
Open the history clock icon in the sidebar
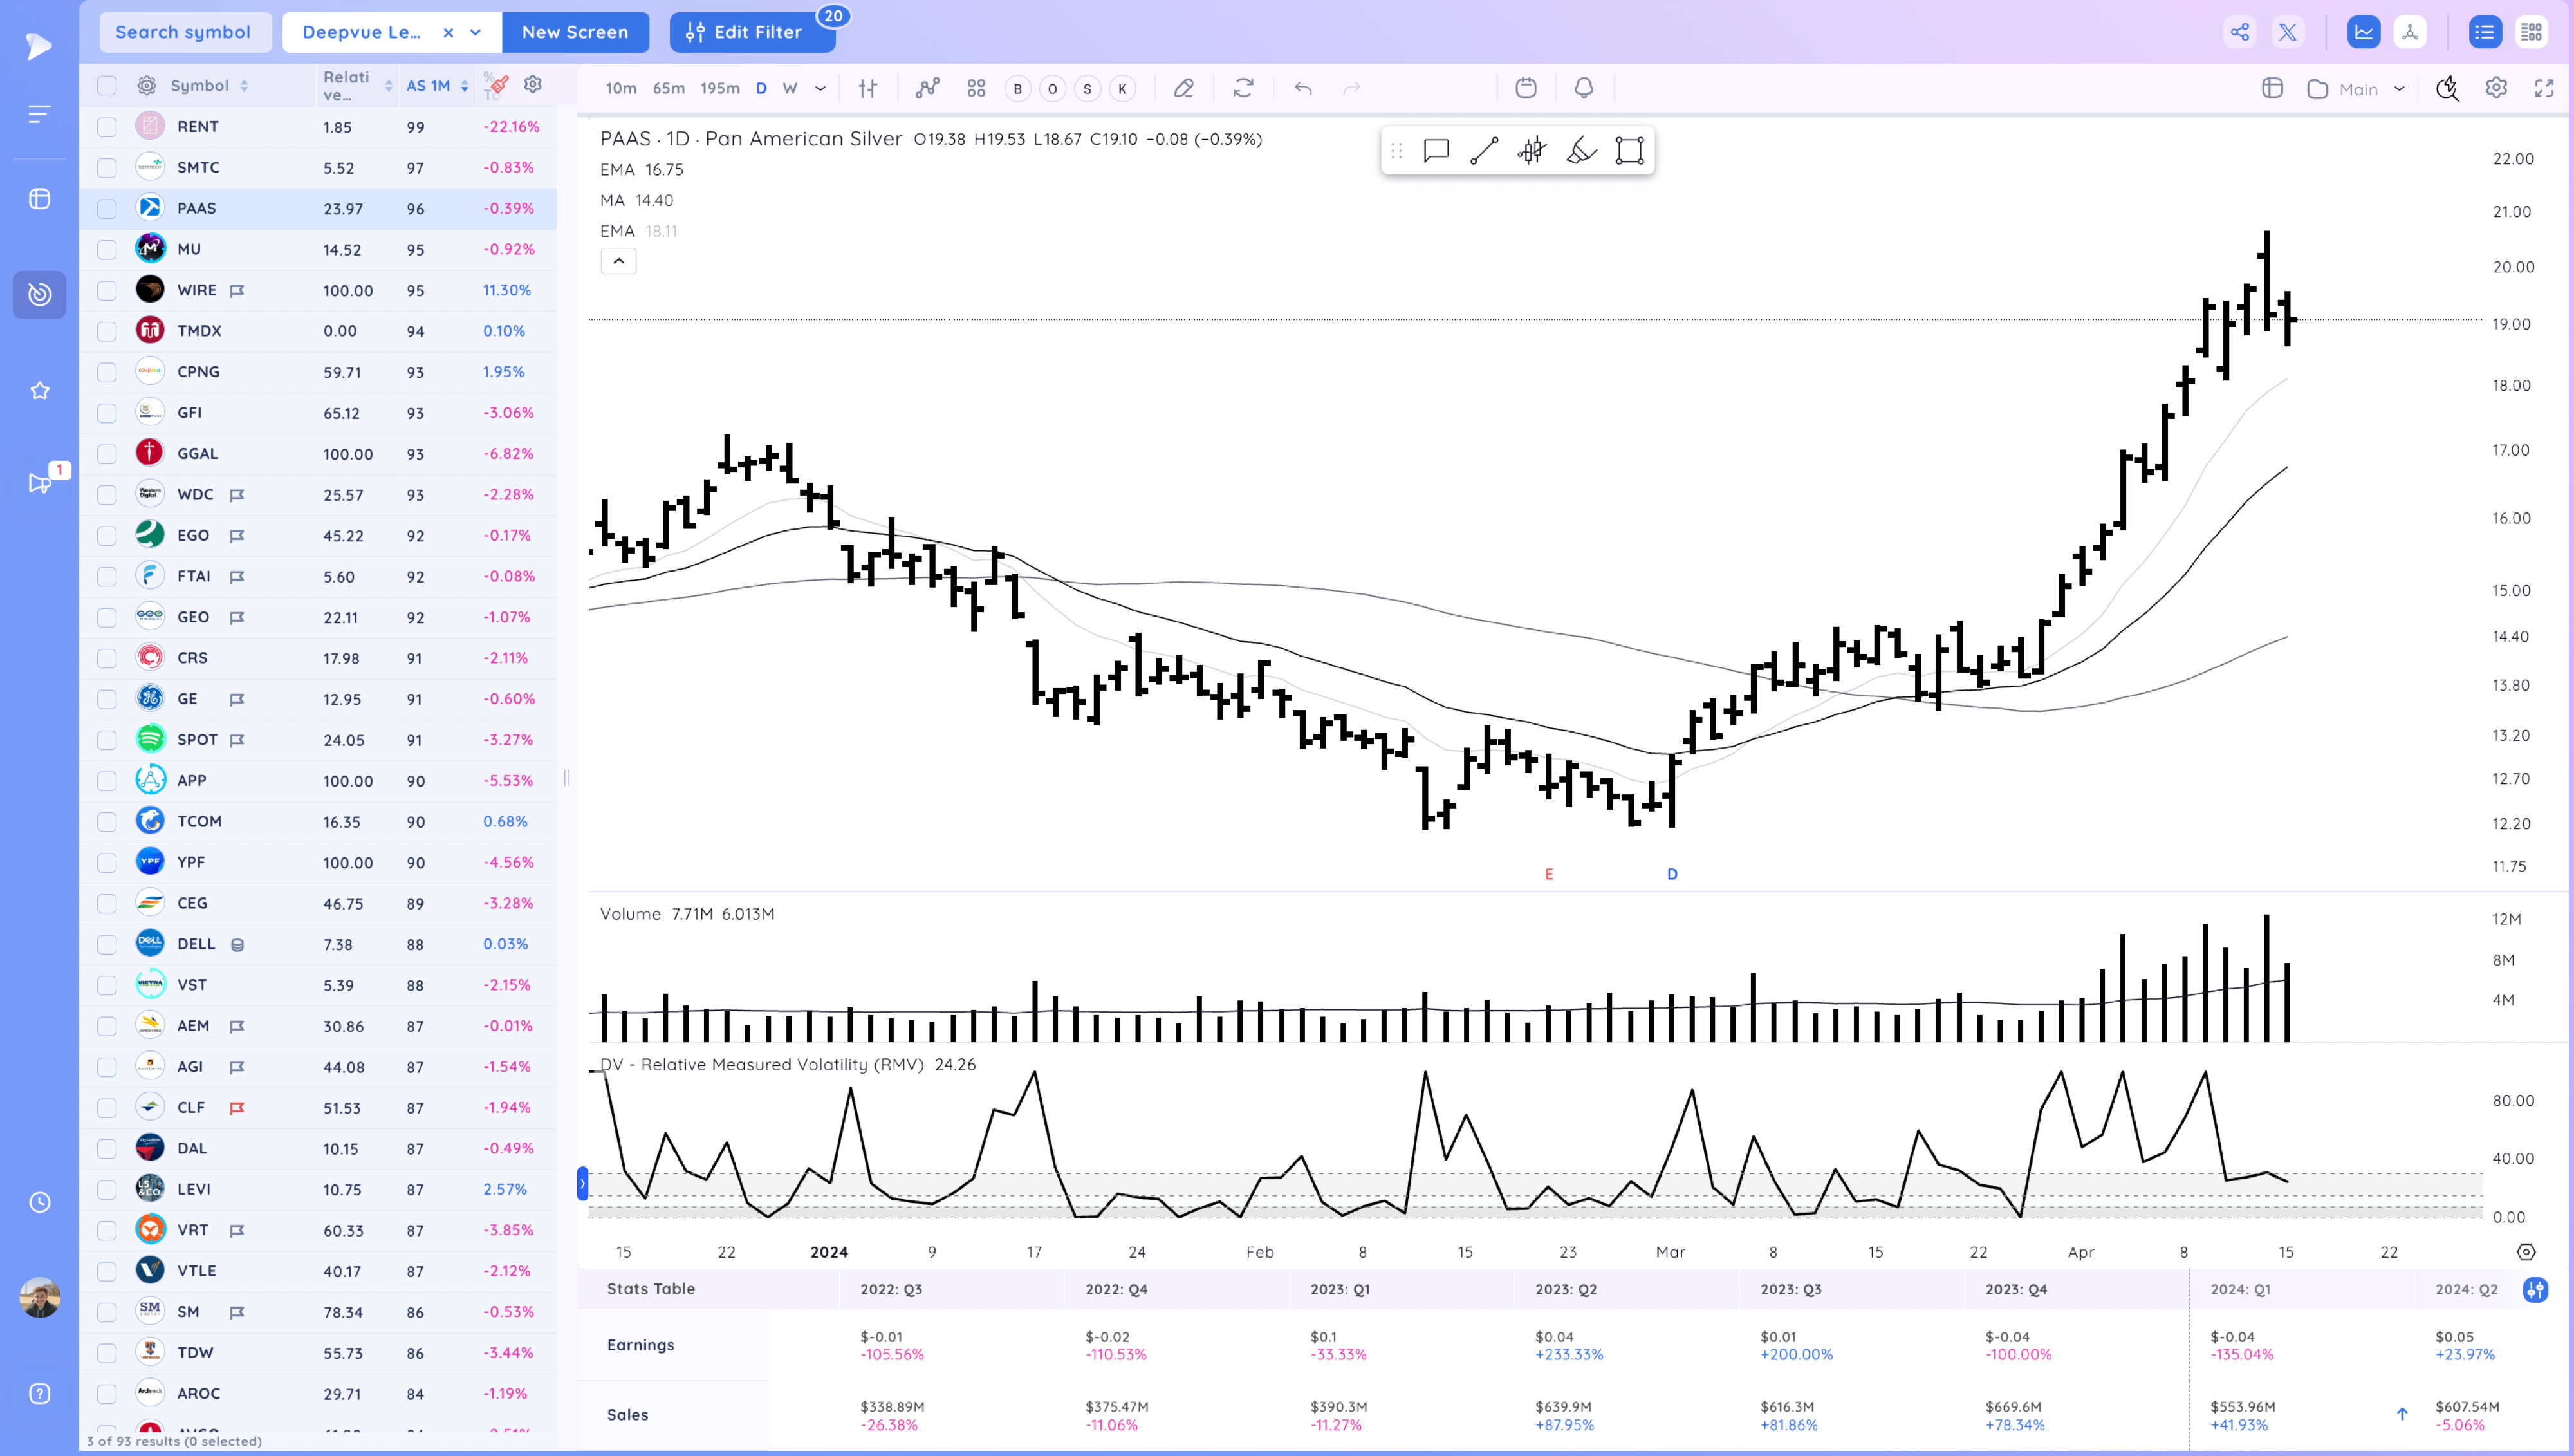tap(39, 1202)
